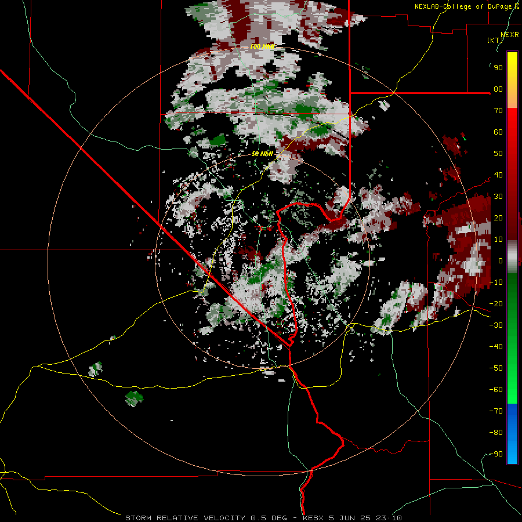Click the 50 NMI range ring label
Viewport: 522px width, 522px height.
tap(262, 154)
